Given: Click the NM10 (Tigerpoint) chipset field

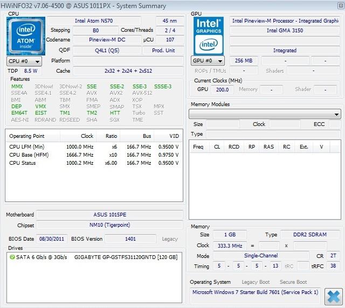Looking at the screenshot, I should point(110,225).
